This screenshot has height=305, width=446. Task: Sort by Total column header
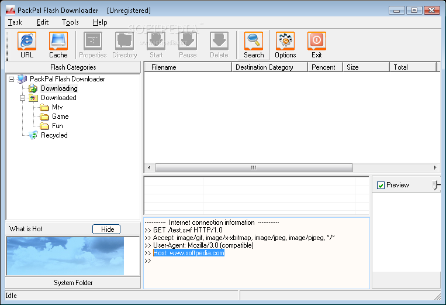413,67
